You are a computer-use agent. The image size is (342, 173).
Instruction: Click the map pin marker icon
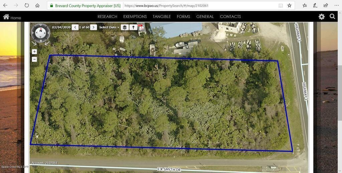[133, 27]
